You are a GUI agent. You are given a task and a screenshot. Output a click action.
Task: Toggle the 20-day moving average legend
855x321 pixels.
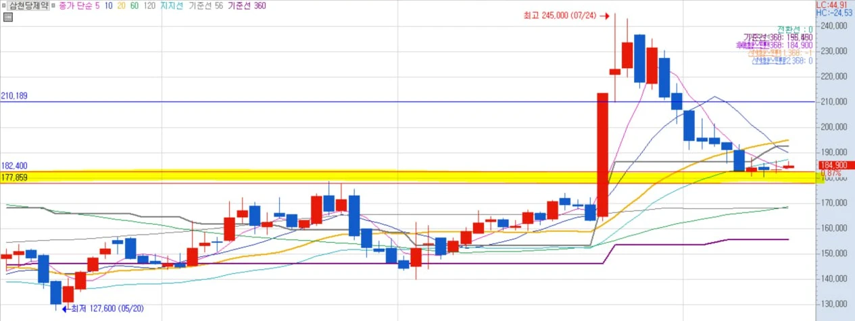(x=121, y=5)
